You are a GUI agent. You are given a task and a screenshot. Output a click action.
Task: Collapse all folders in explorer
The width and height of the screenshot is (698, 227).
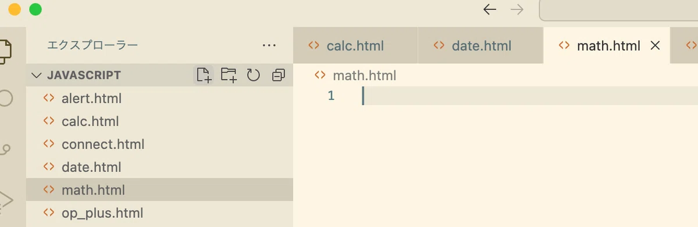pyautogui.click(x=278, y=75)
